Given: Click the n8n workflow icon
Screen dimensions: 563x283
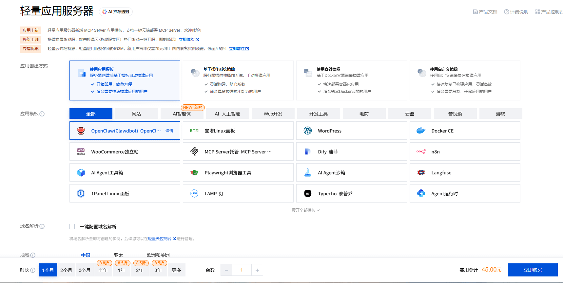Looking at the screenshot, I should click(x=421, y=151).
